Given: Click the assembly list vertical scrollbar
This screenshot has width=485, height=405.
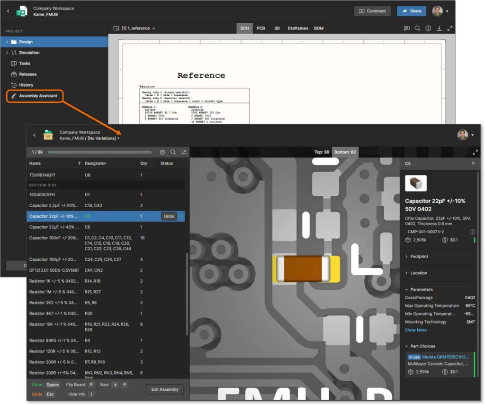Looking at the screenshot, I should point(187,294).
